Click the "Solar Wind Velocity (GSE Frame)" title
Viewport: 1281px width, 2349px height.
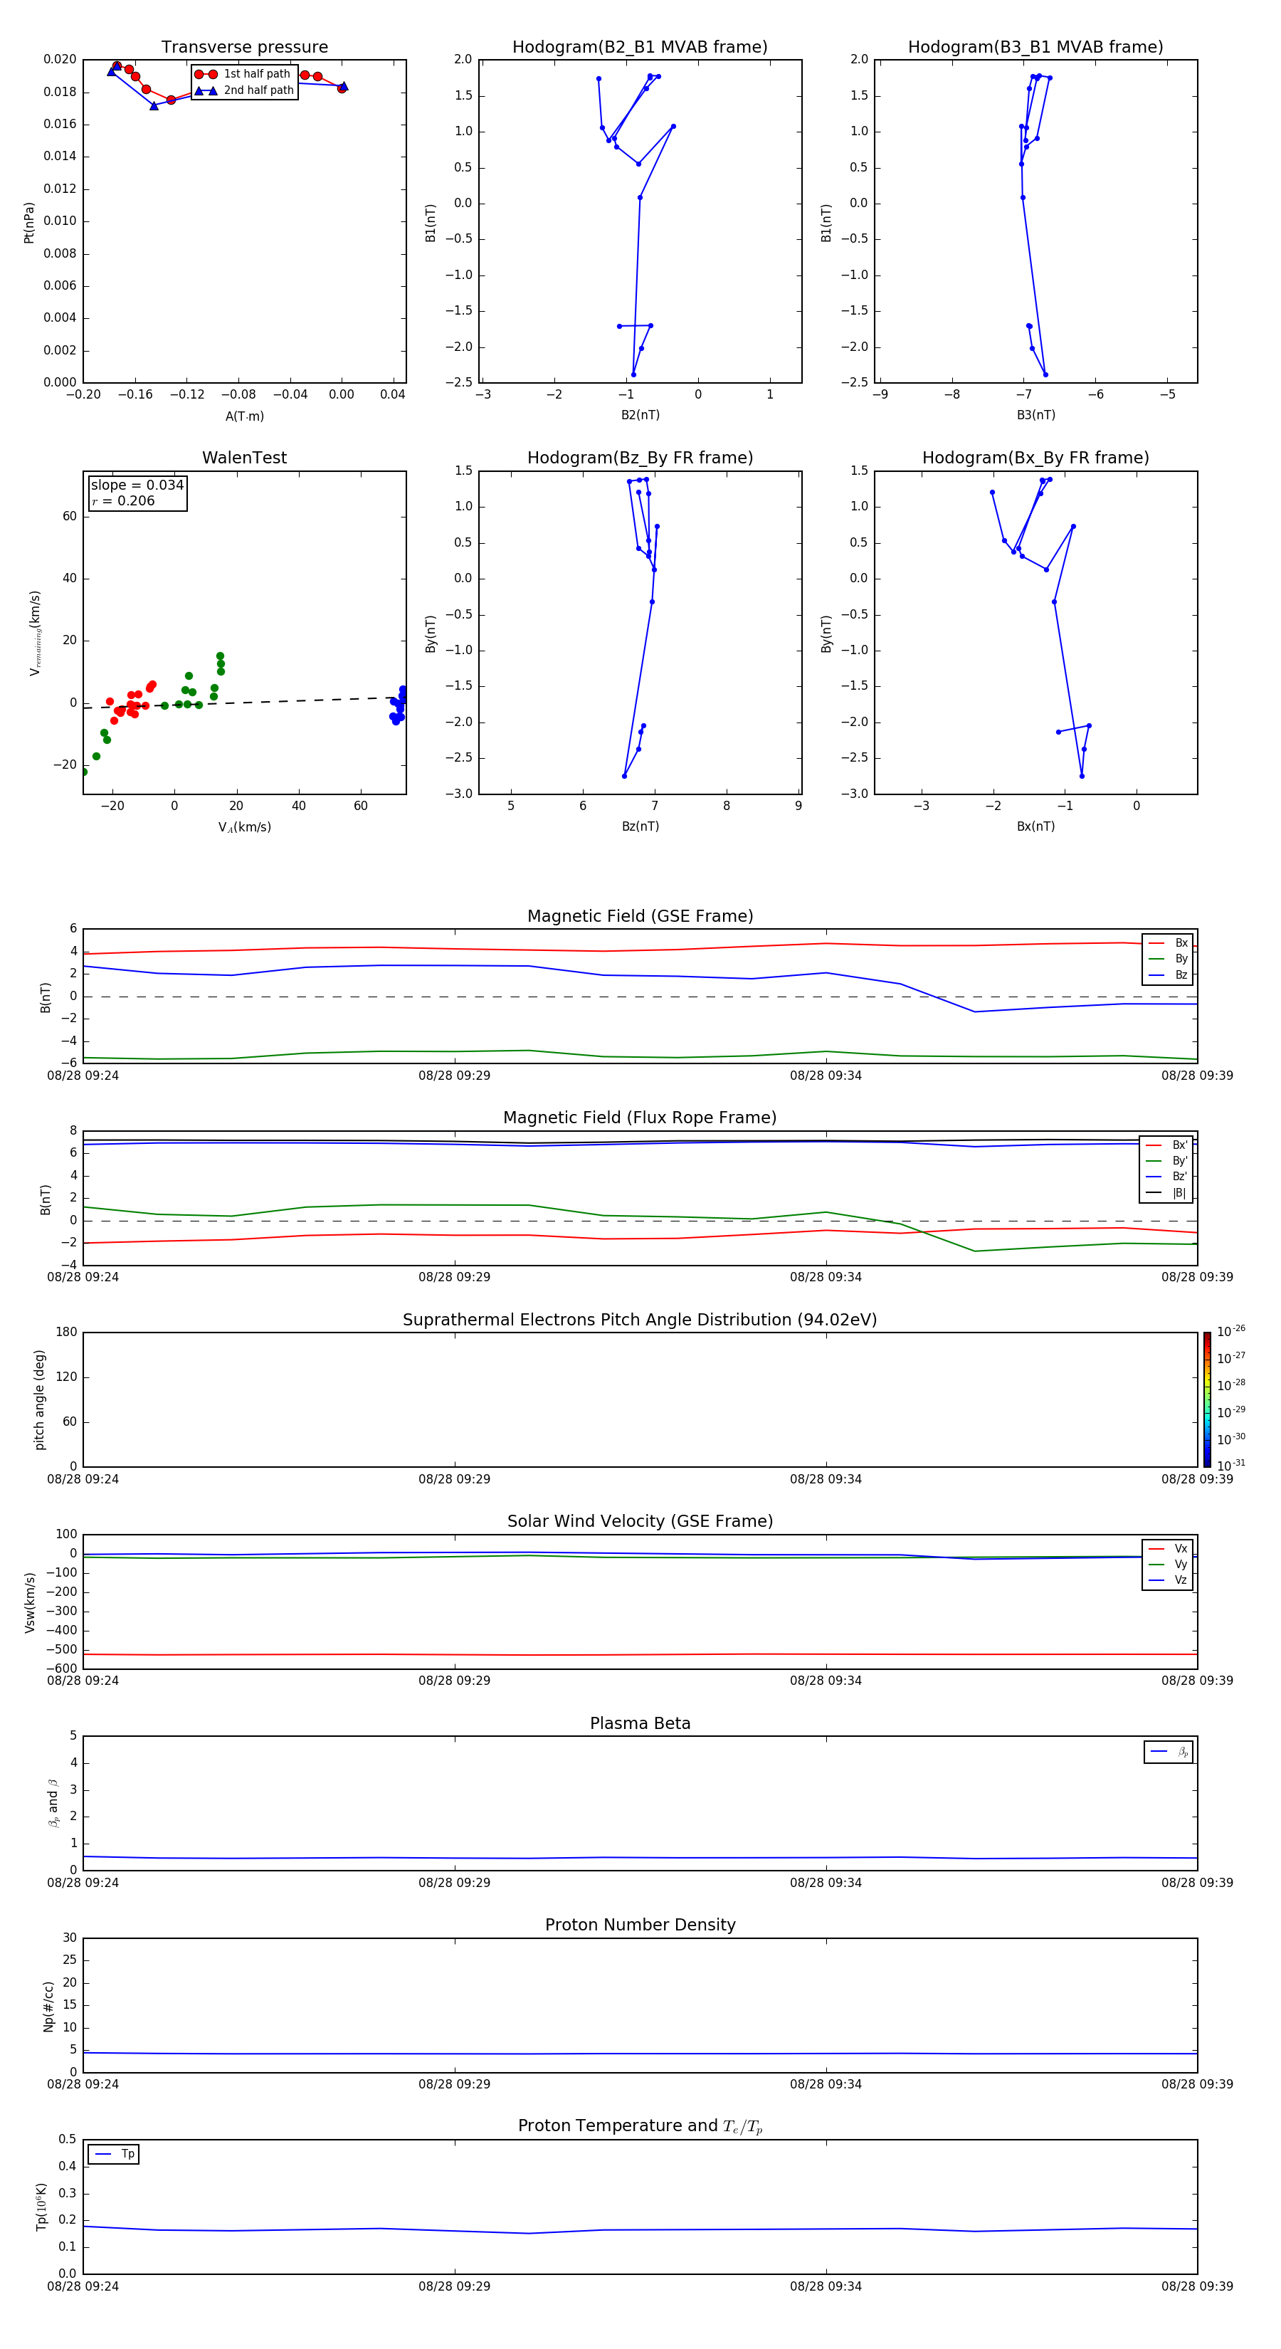640,1522
